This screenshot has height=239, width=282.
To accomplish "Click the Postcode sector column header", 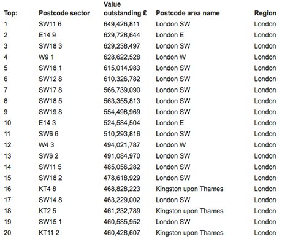I will tap(64, 13).
